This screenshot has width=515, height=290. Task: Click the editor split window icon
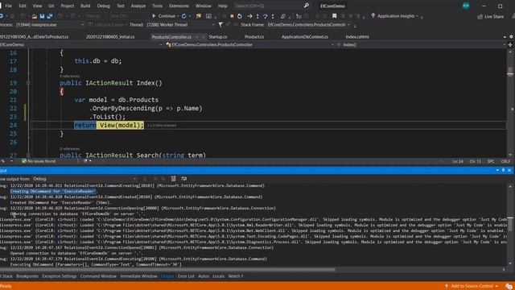pyautogui.click(x=510, y=45)
